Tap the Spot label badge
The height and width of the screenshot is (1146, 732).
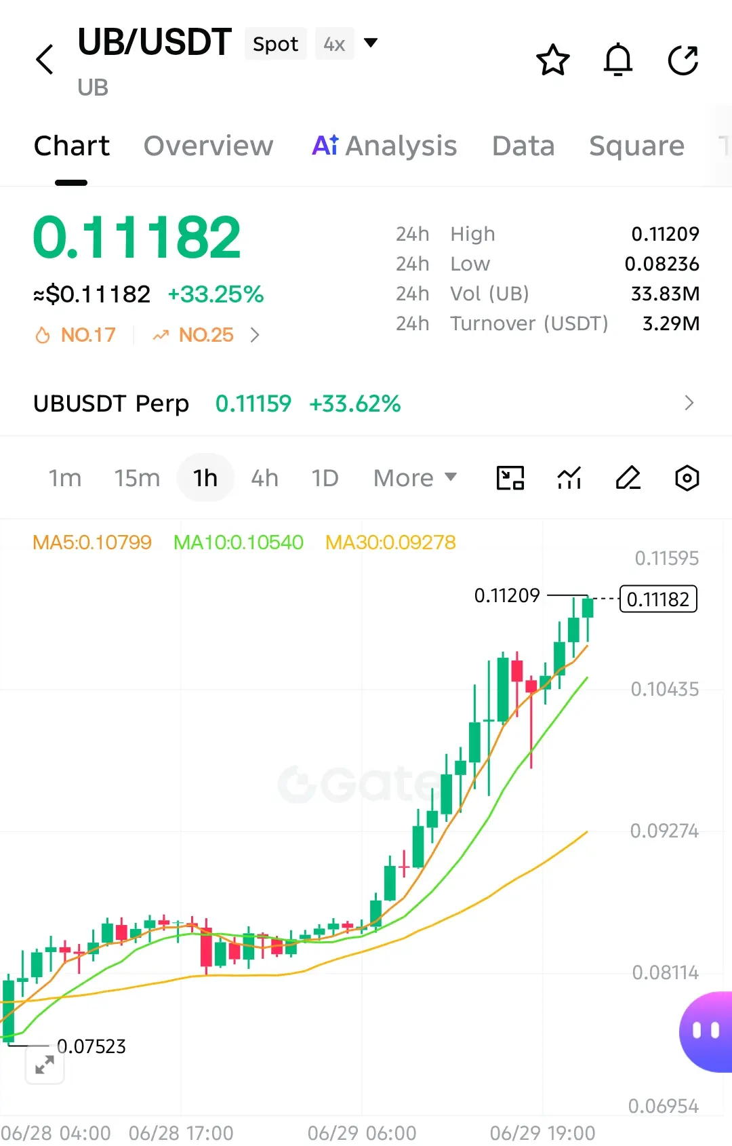[x=276, y=44]
